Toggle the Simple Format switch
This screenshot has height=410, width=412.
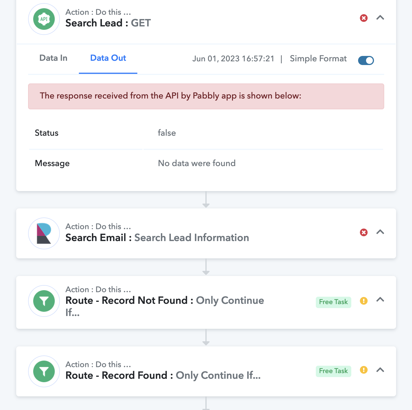click(366, 60)
